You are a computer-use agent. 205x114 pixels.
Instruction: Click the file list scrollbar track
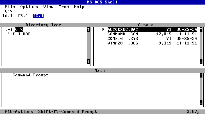(x=201, y=46)
